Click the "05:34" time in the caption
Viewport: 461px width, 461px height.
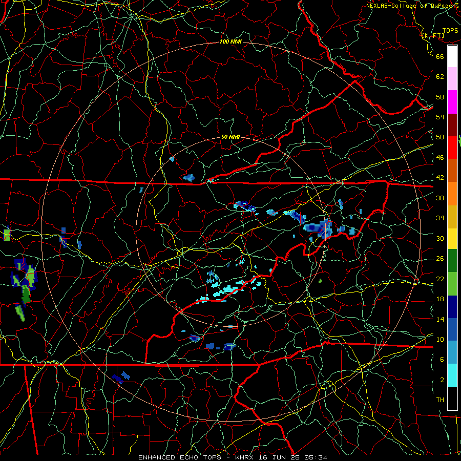point(316,457)
